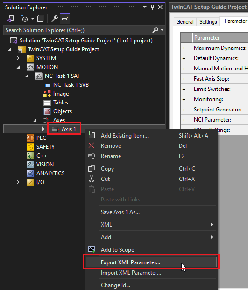Viewport: 248px width, 290px height.
Task: Click the search magnifier icon
Action: click(155, 30)
